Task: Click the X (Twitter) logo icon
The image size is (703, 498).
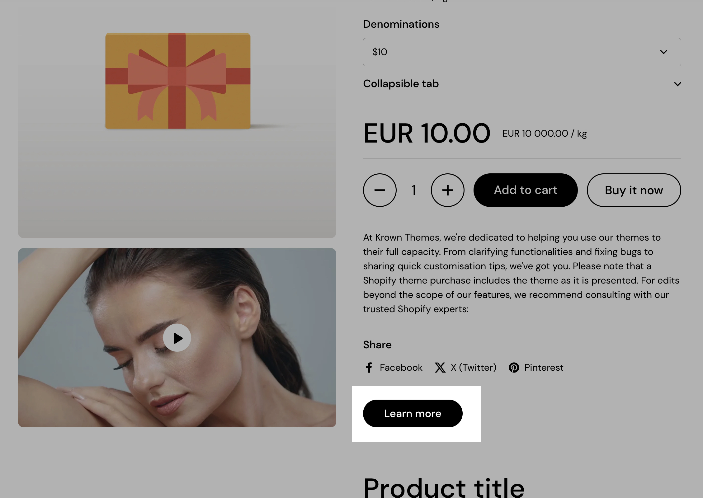Action: click(440, 368)
